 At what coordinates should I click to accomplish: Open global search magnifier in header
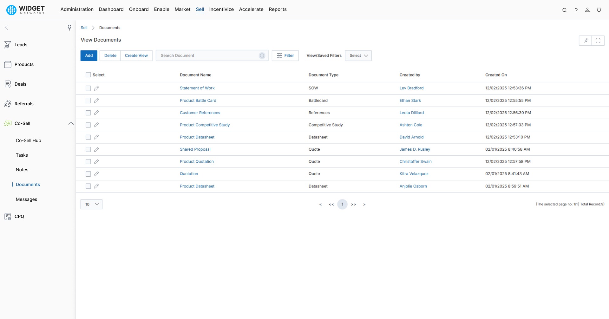click(564, 10)
